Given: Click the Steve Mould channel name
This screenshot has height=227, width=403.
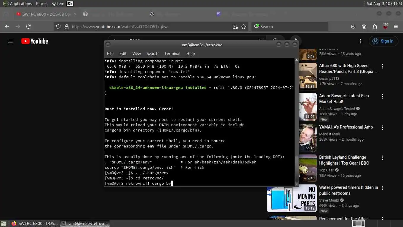Looking at the screenshot, I should 329,200.
